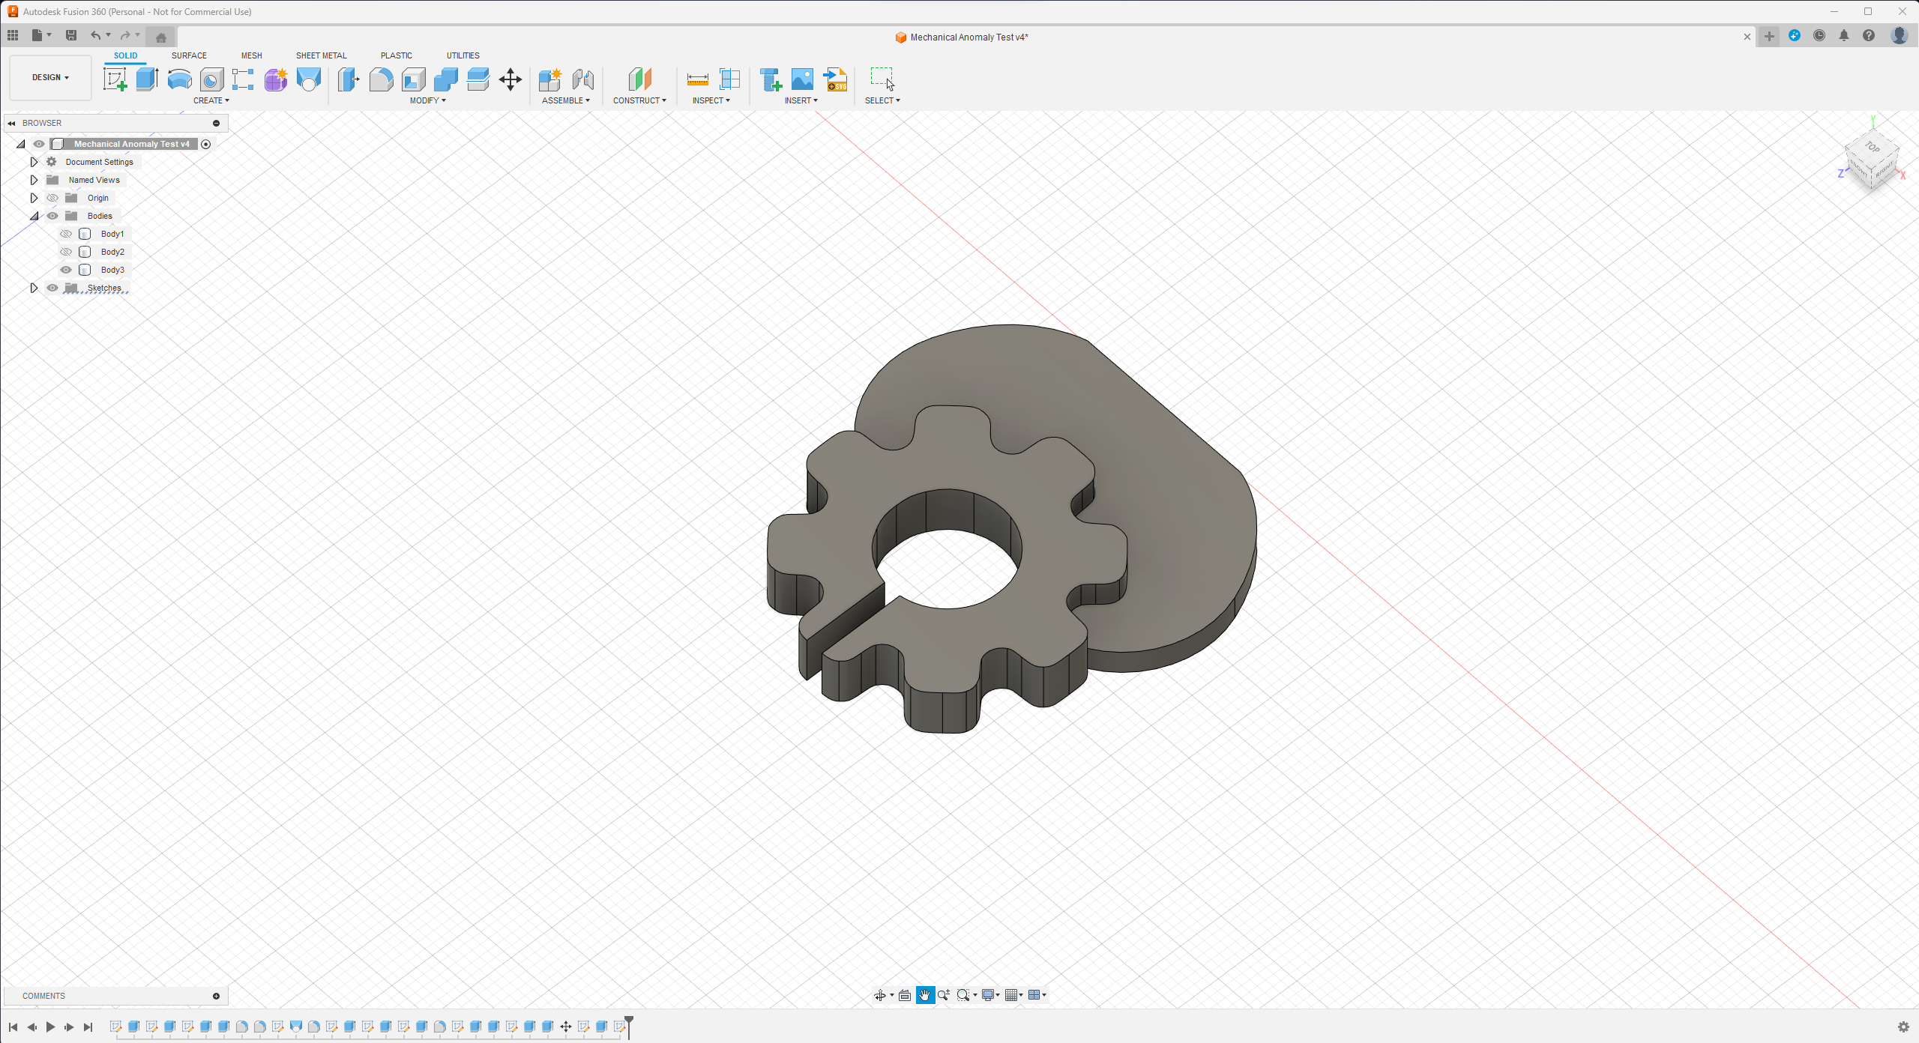Click the SELECT dropdown arrow
1919x1043 pixels.
click(x=898, y=100)
